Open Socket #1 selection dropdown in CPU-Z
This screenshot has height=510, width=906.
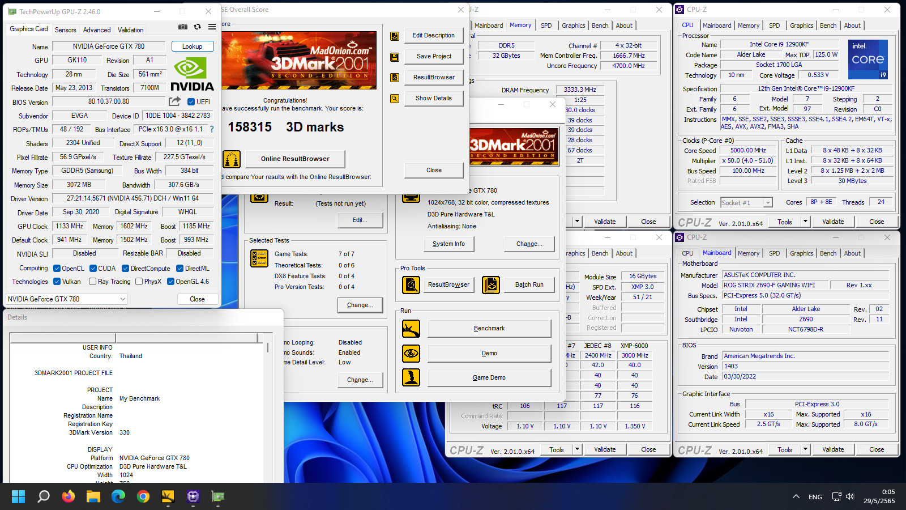click(746, 203)
